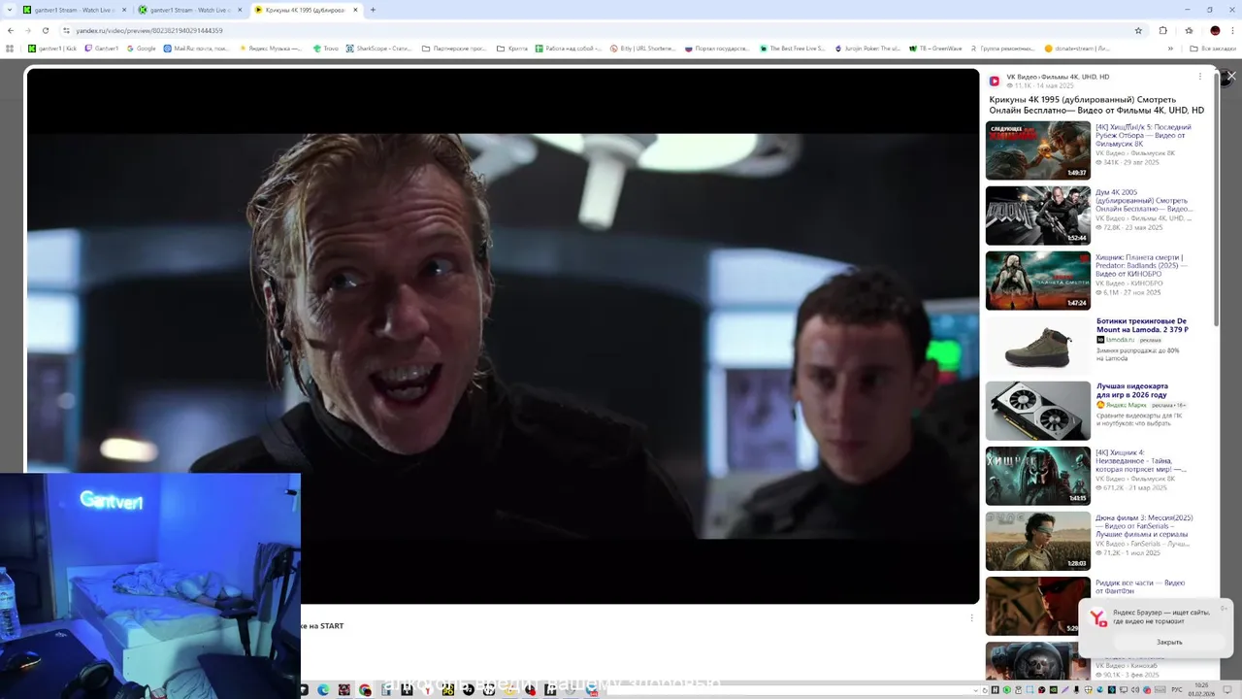Open the Jurojin Poker bookmark
Viewport: 1242px width, 699px height.
point(866,48)
